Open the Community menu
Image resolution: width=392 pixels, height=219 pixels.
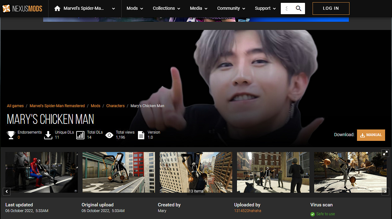[231, 9]
